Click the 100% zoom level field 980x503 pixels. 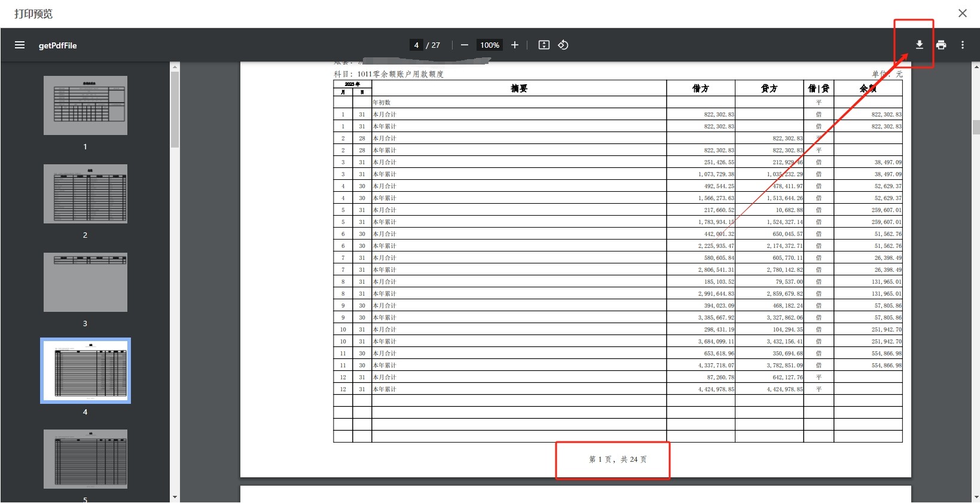(490, 45)
